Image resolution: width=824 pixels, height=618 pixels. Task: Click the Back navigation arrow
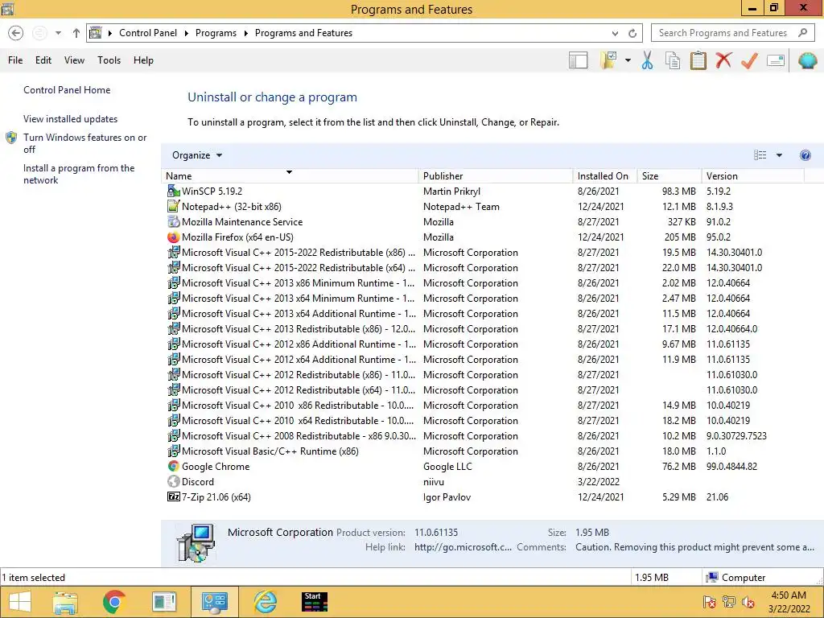tap(16, 33)
